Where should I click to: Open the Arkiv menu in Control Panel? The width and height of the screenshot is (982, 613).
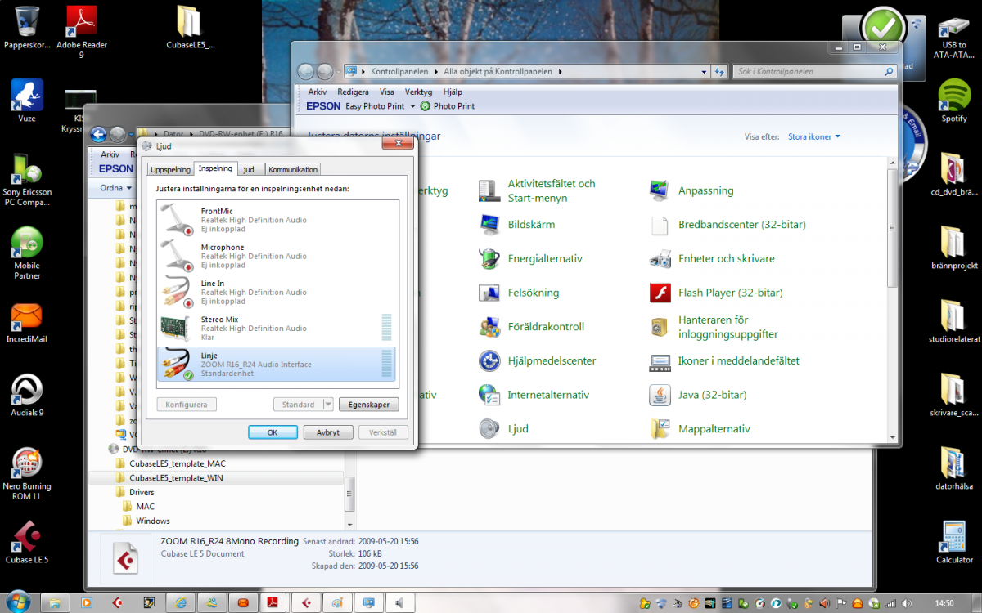pos(318,92)
